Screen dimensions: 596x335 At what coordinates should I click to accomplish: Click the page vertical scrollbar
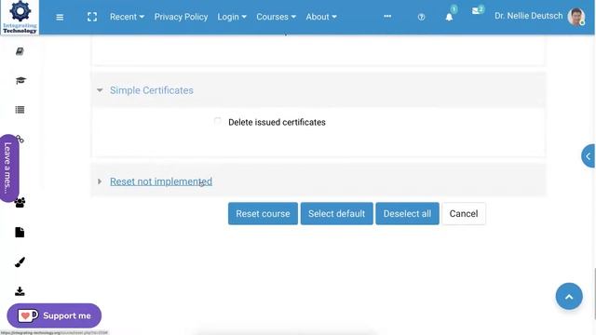(x=594, y=293)
